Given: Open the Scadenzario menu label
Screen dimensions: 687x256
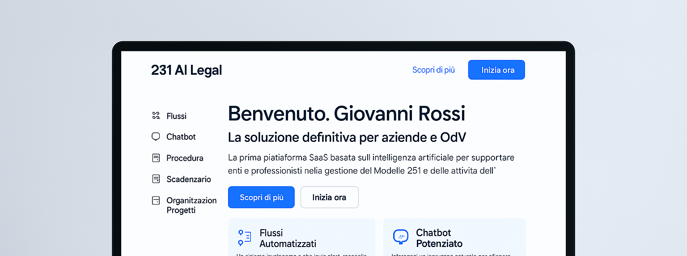Looking at the screenshot, I should pos(189,179).
